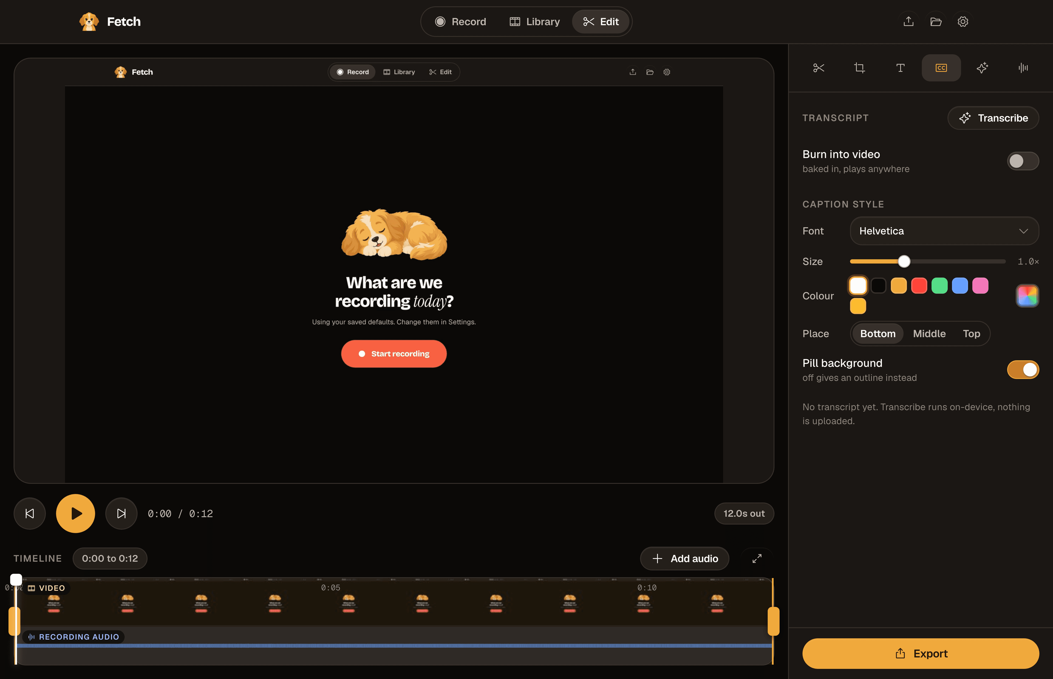Viewport: 1053px width, 679px height.
Task: Click the 12.0s out duration pill
Action: pos(744,513)
